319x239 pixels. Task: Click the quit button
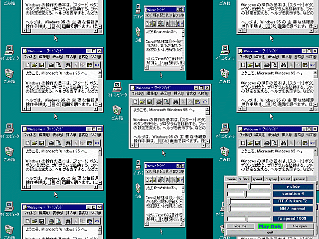[x=270, y=232]
